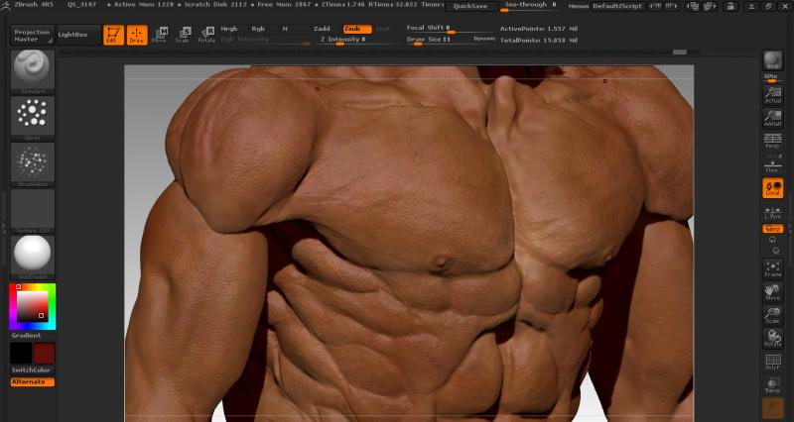Click the QuickSave button

point(470,7)
